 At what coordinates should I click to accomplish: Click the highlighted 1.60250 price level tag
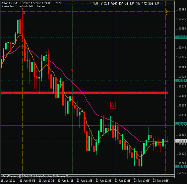coord(181,81)
